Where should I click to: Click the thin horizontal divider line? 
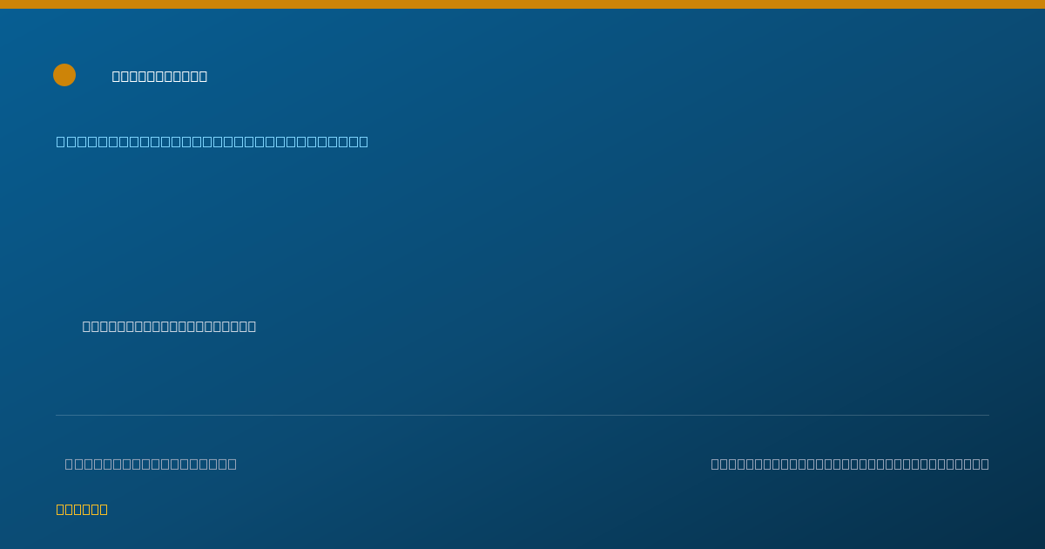522,415
